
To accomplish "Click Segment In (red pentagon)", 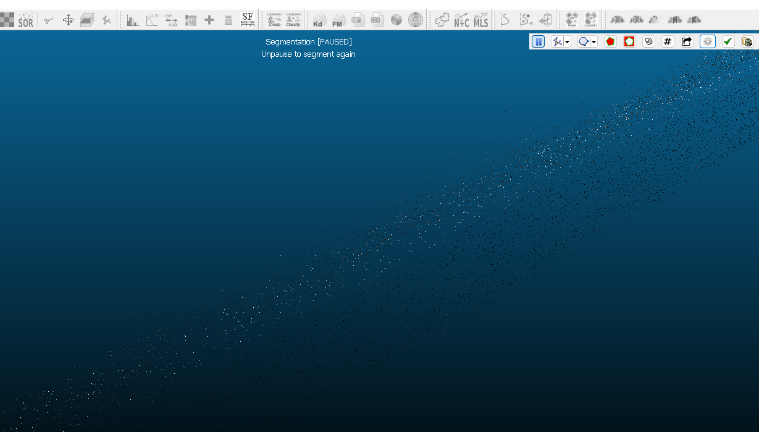I will coord(610,41).
